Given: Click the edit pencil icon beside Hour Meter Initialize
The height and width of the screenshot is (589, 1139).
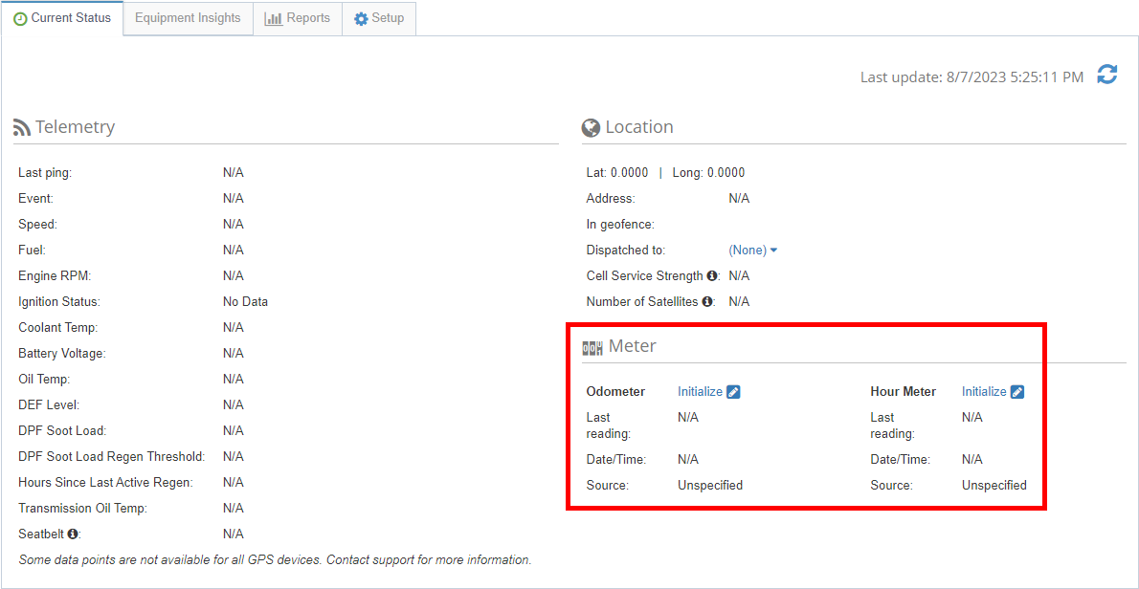Looking at the screenshot, I should [1017, 391].
